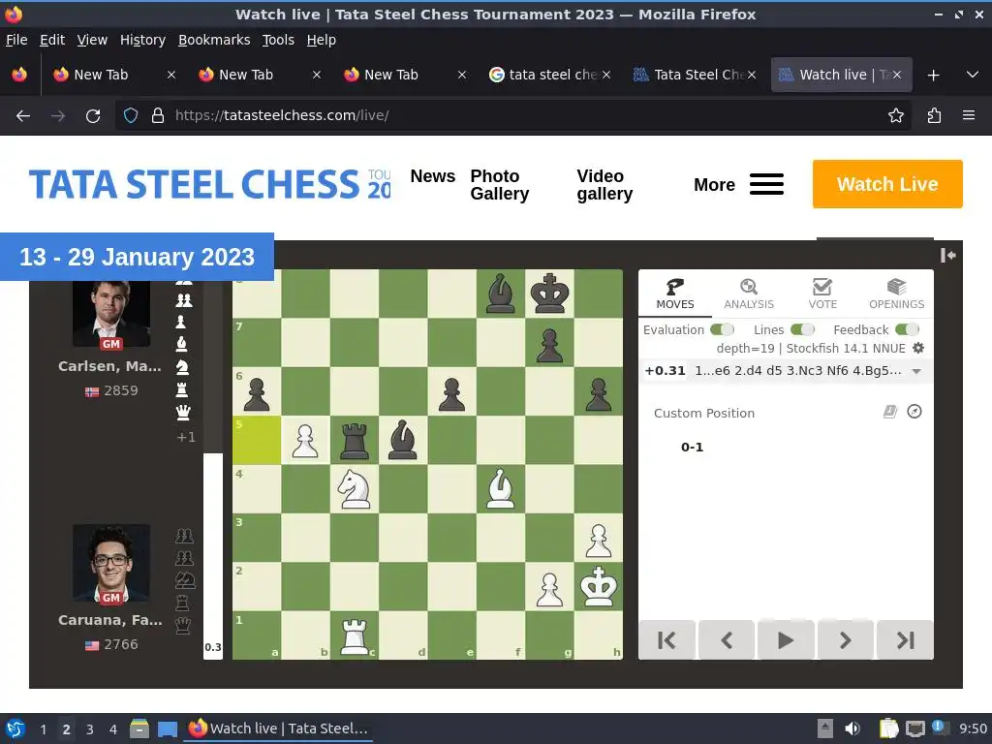Open Firefox application menu

pos(968,116)
